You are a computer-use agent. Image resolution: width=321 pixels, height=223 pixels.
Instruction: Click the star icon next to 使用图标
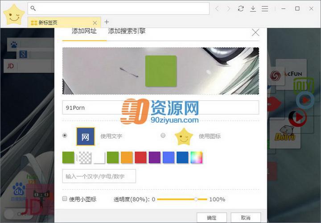coord(184,136)
